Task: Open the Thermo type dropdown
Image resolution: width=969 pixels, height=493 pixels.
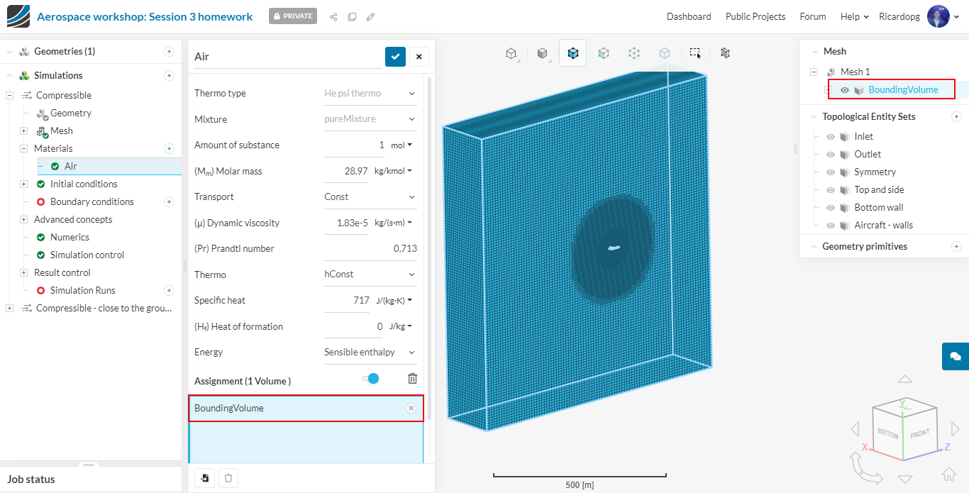Action: click(370, 93)
